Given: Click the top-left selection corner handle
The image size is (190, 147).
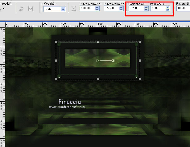Looking at the screenshot, I should [x=56, y=42].
